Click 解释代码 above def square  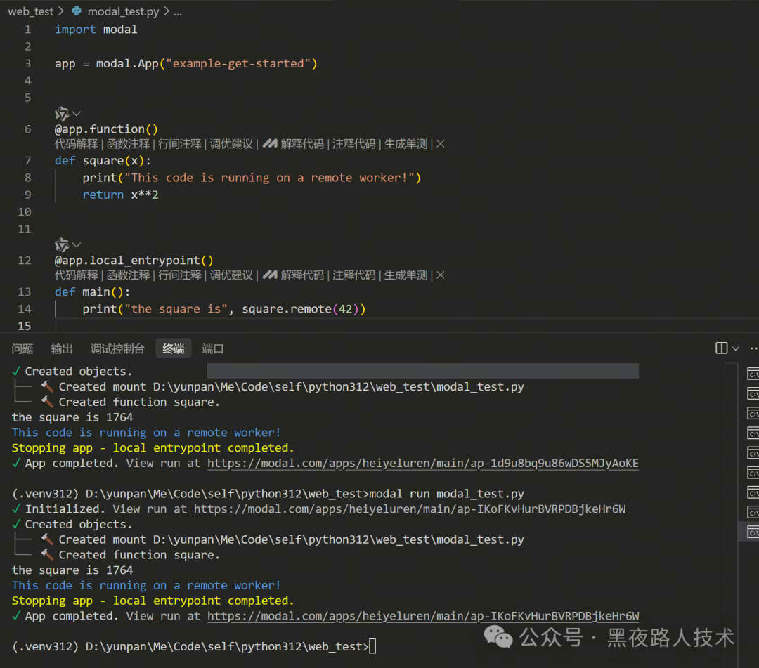click(302, 144)
